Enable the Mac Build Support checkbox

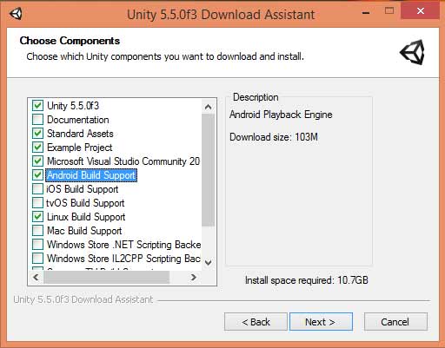point(37,231)
